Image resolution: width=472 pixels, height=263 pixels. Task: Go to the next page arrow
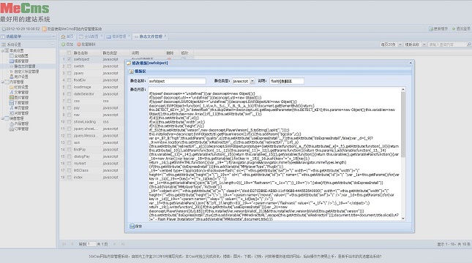[x=114, y=244]
